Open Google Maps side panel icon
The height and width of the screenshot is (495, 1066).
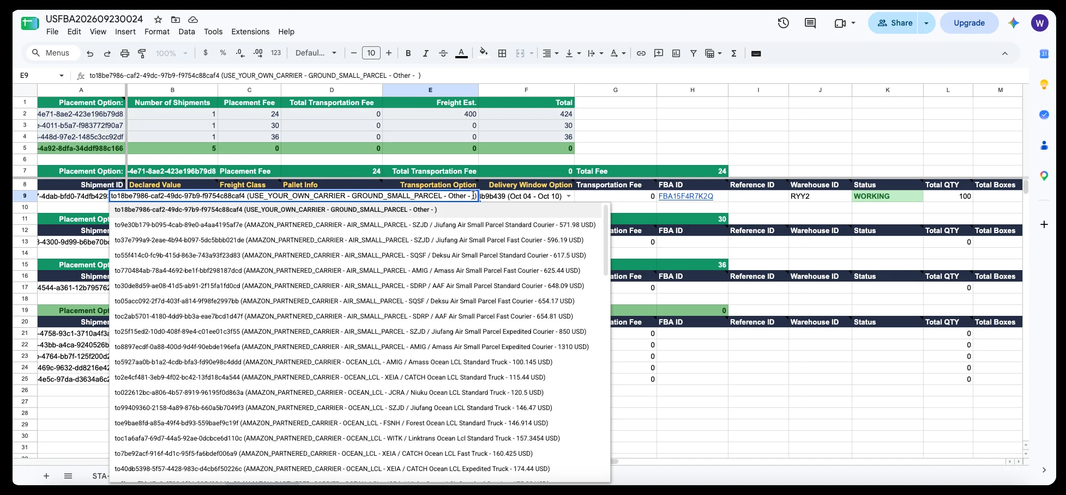point(1044,176)
